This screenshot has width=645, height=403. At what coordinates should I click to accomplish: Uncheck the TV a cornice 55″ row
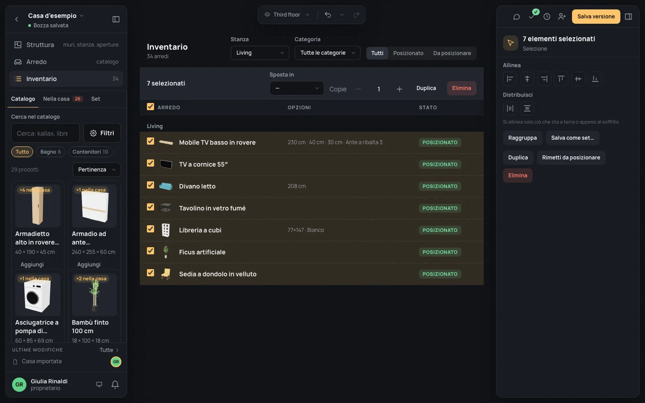[150, 163]
